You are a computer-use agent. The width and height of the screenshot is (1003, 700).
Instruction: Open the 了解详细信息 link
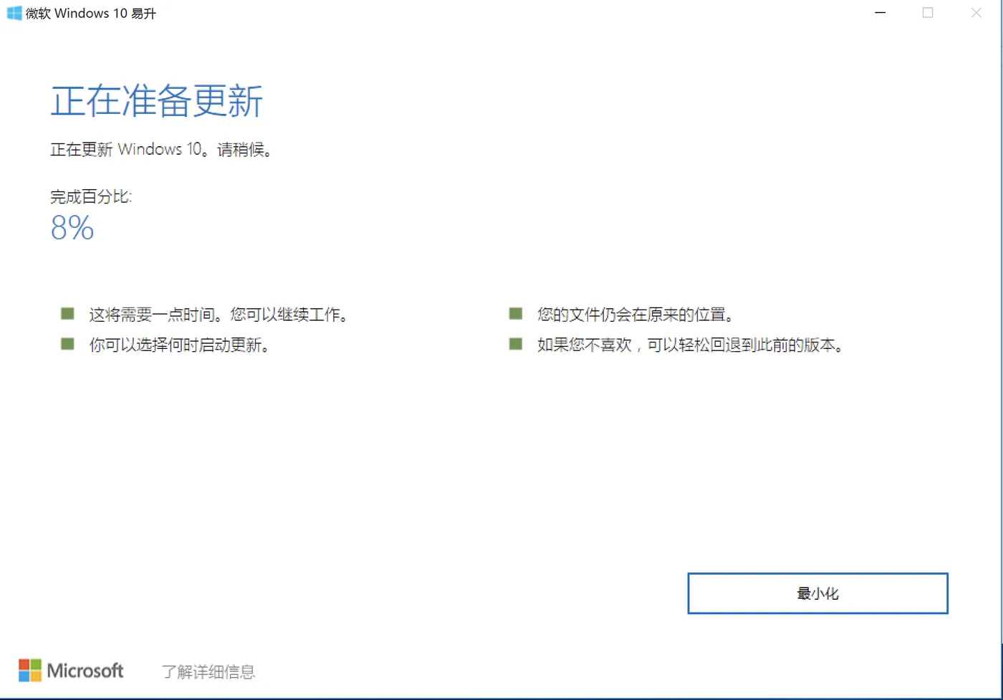[208, 671]
